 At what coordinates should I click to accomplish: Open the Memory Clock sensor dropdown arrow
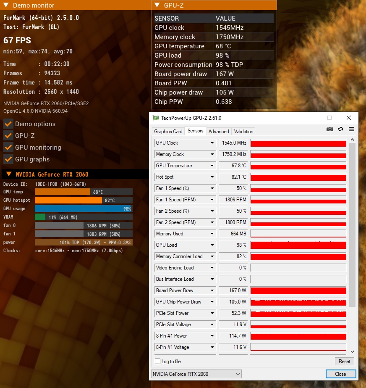click(212, 154)
